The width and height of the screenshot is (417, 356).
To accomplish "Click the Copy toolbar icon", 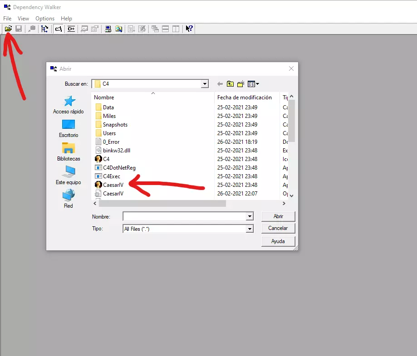I will 32,29.
